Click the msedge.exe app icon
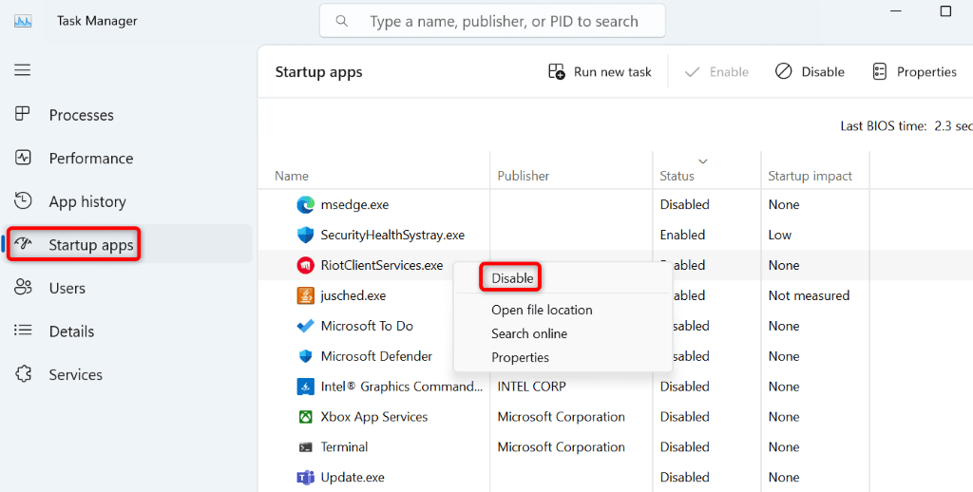973x492 pixels. click(x=305, y=204)
